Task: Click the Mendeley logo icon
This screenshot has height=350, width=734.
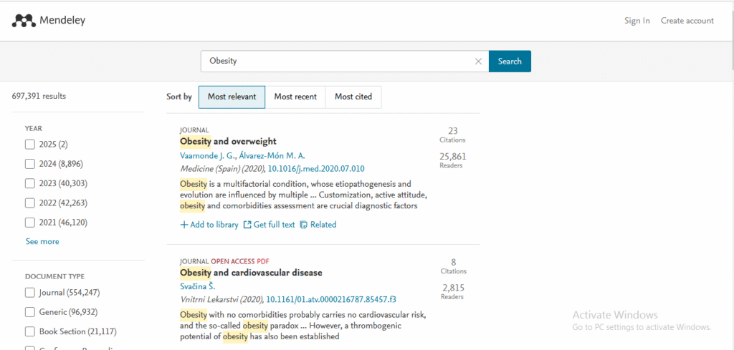Action: (x=24, y=21)
